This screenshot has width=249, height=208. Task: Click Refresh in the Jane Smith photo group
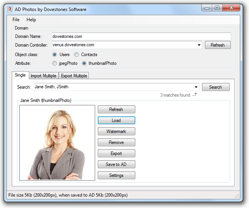click(x=116, y=109)
